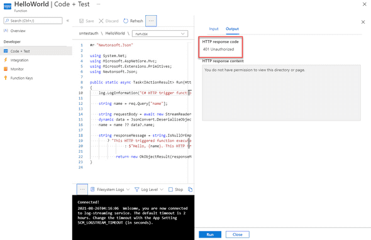The image size is (371, 240).
Task: Click the SCM_LOGSTREAM_TIMEOUT log text
Action: (101, 222)
